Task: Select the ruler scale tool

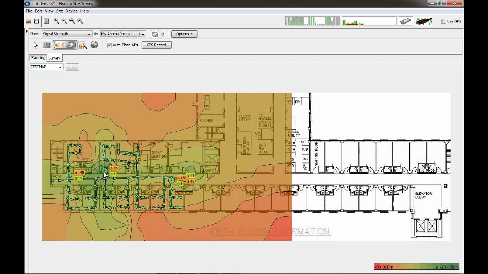Action: click(x=47, y=45)
